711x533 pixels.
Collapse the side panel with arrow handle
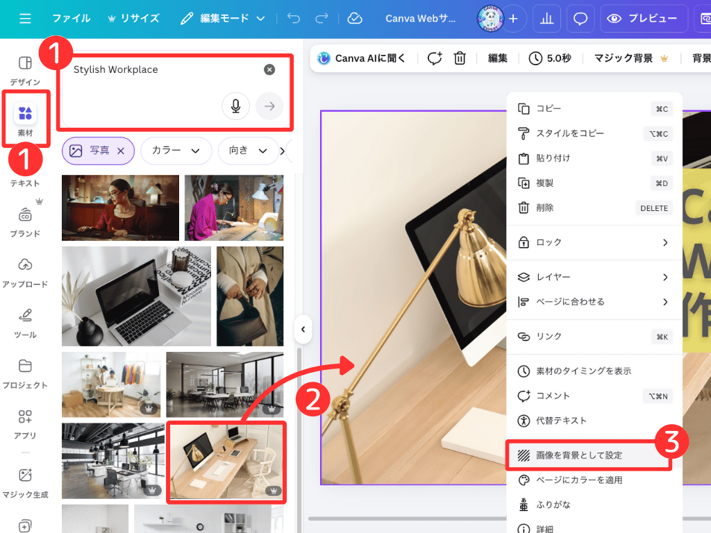(x=303, y=329)
